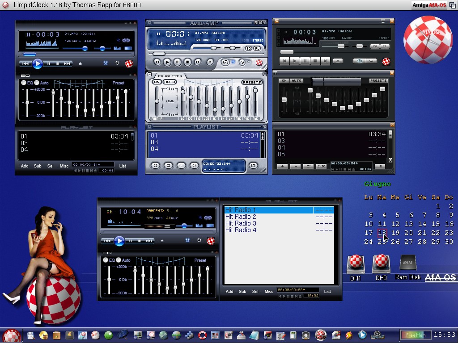Enable the ON button in the silver AmigaAMP equalizer
Image resolution: width=458 pixels, height=343 pixels.
click(x=157, y=82)
